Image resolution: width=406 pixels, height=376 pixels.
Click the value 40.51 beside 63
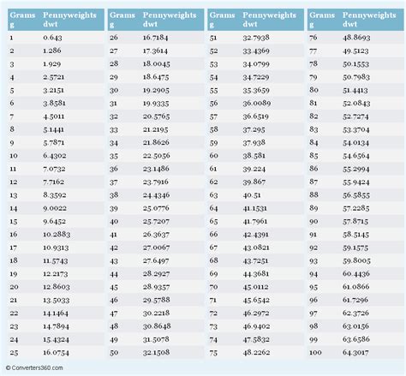point(252,195)
